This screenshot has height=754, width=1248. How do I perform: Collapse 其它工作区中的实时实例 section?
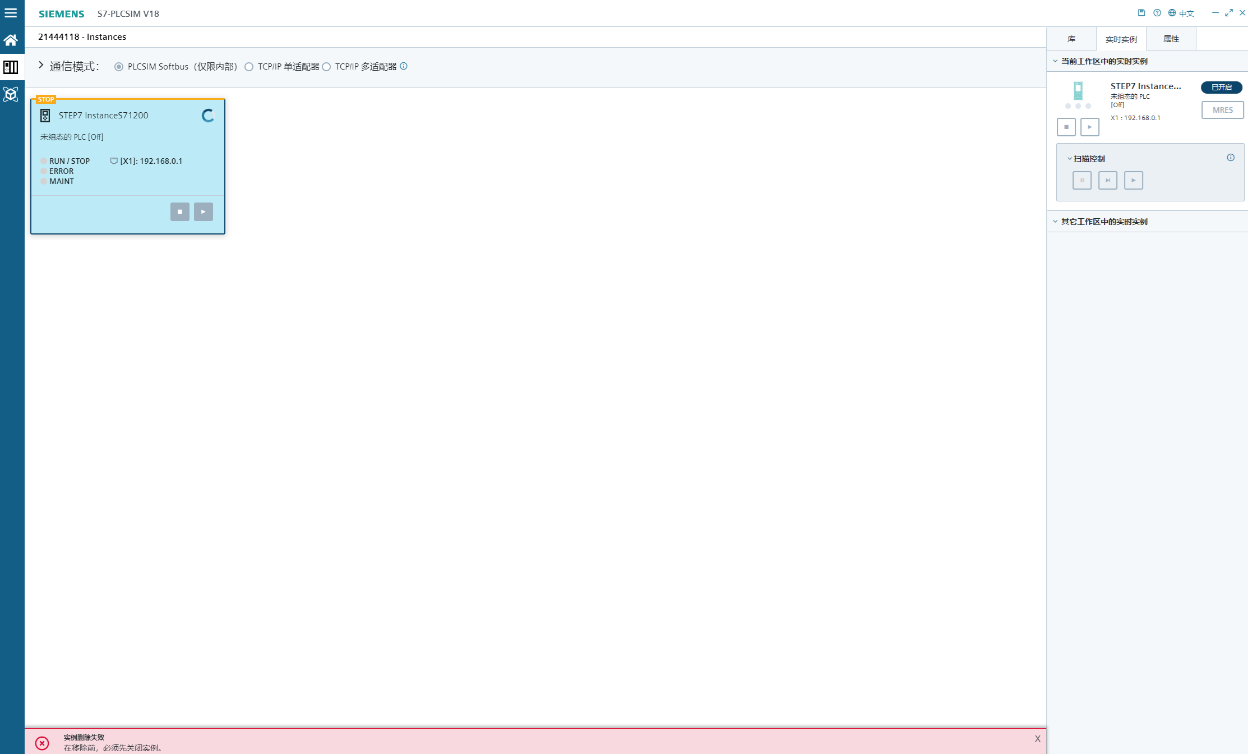(1055, 222)
